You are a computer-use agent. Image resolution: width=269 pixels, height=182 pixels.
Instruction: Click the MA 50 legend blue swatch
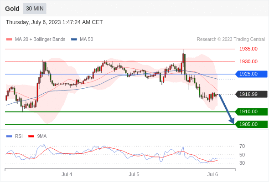(x=74, y=40)
